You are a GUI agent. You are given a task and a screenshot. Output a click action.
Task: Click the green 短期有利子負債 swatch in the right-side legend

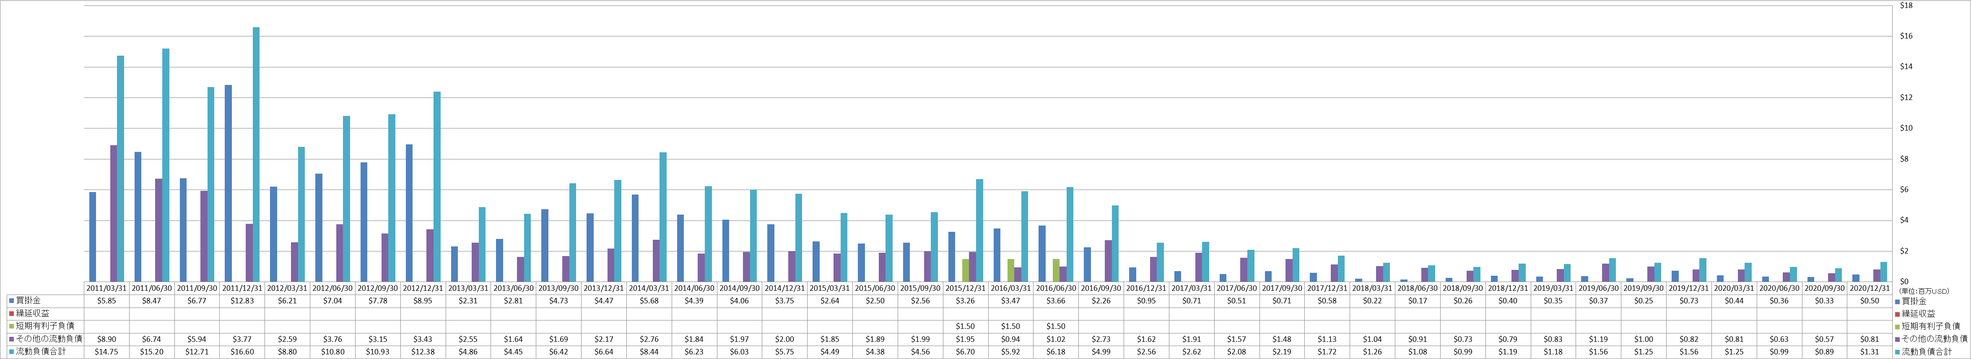[x=1898, y=326]
